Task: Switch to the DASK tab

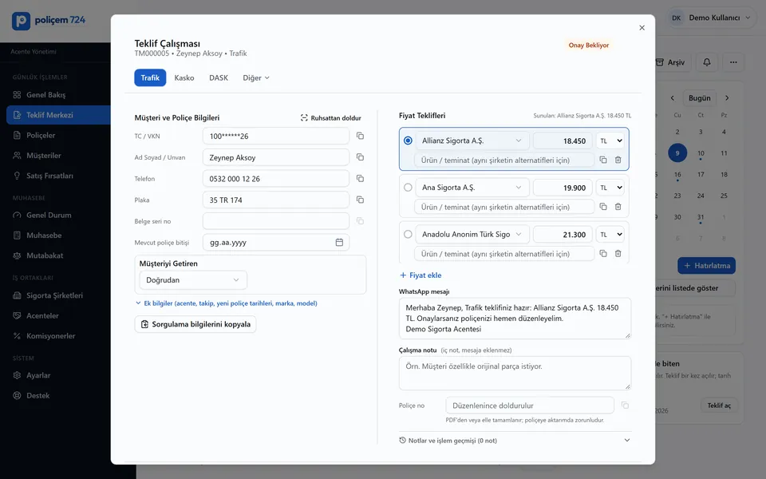Action: pos(219,77)
